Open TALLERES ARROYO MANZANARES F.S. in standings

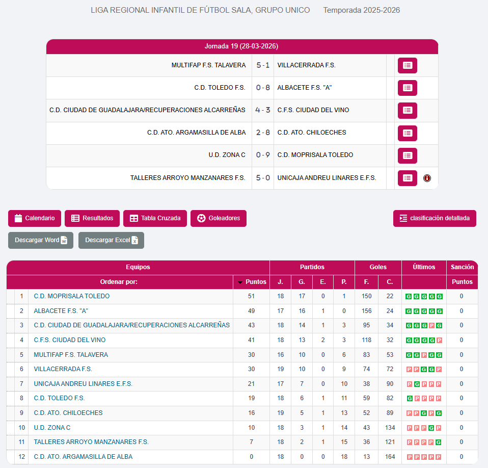tap(91, 442)
